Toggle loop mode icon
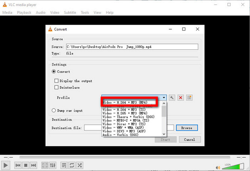Image resolution: width=250 pixels, height=171 pixels. [72, 165]
